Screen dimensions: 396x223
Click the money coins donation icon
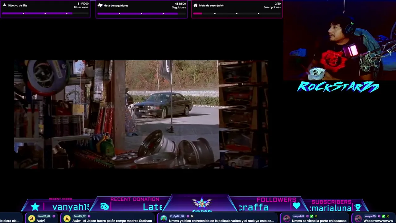105,207
